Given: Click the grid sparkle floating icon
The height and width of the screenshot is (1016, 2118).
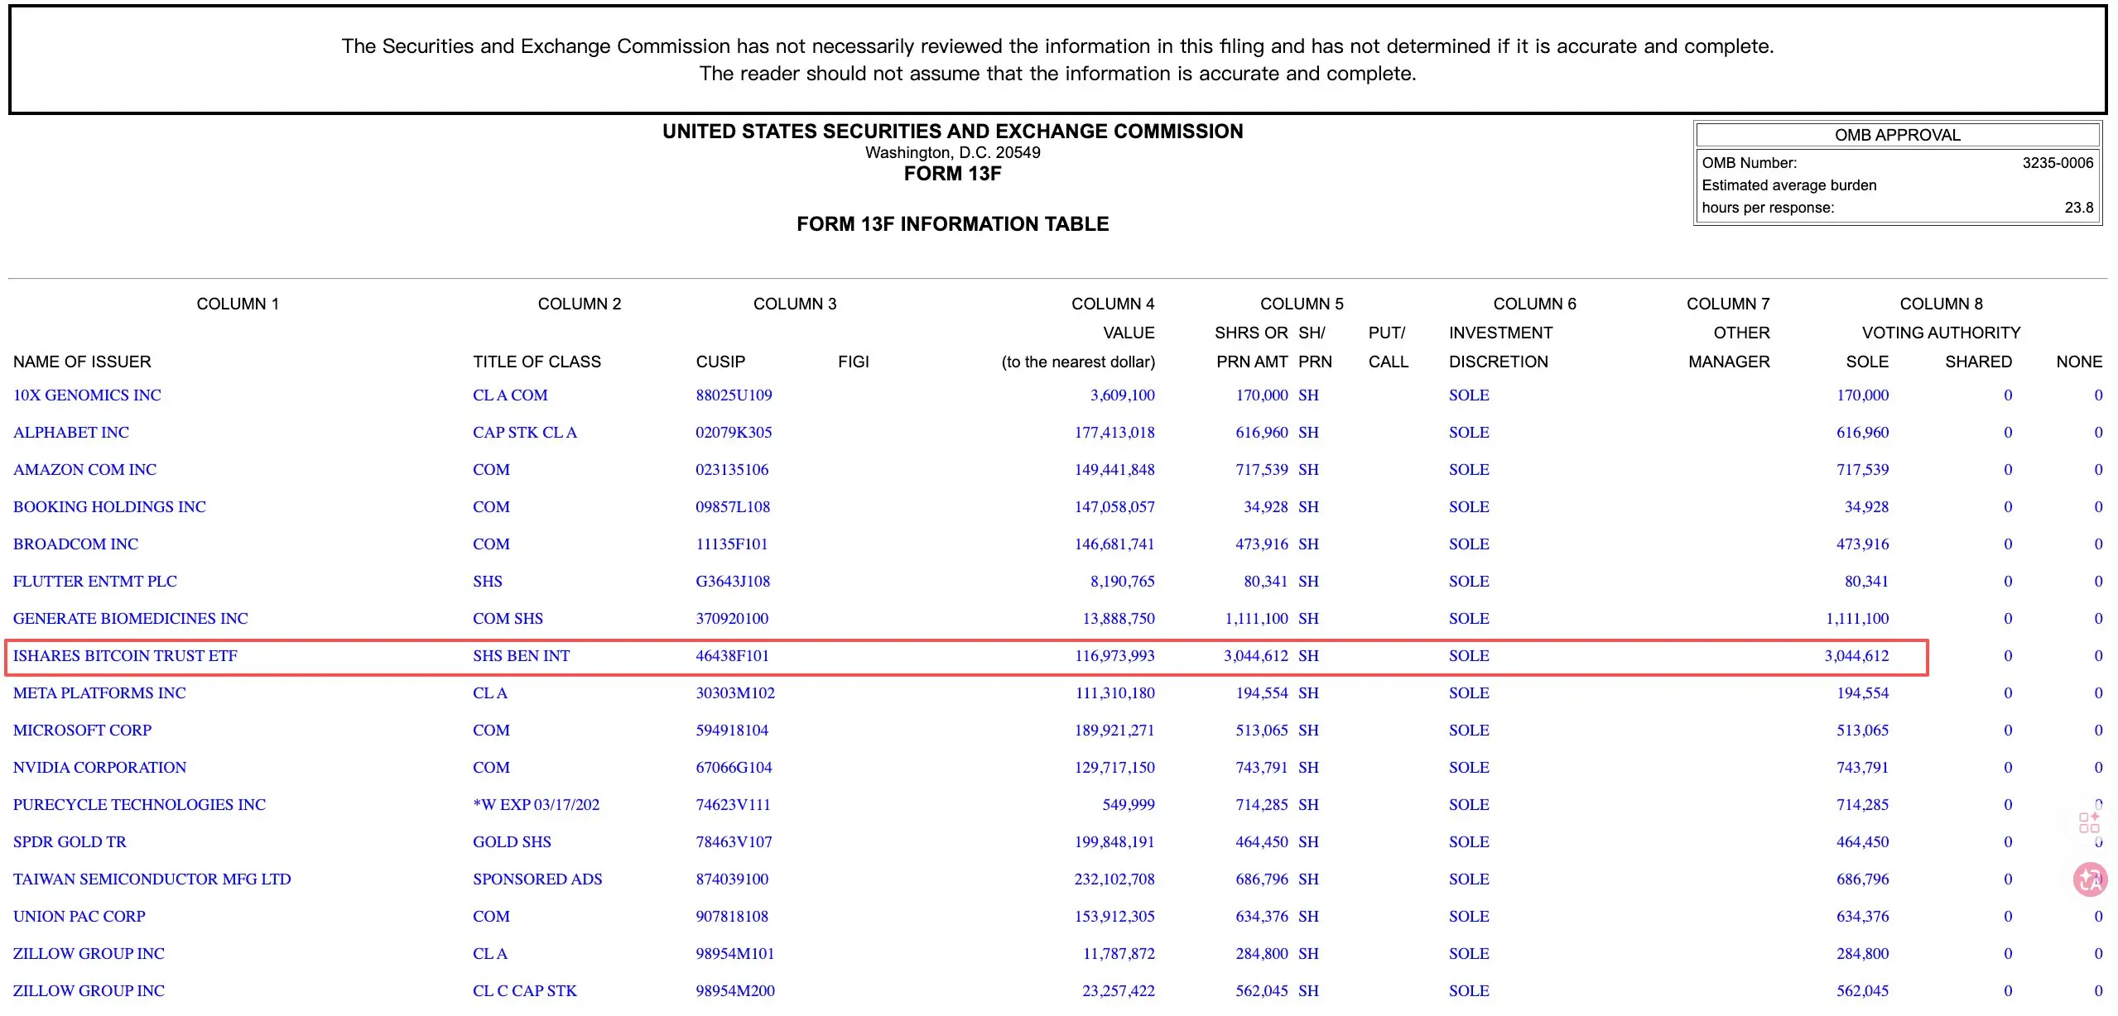Looking at the screenshot, I should (2089, 822).
